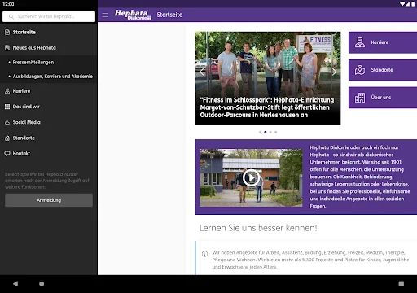417x293 pixels.
Task: Open Das sind wir menu entry
Action: (49, 107)
